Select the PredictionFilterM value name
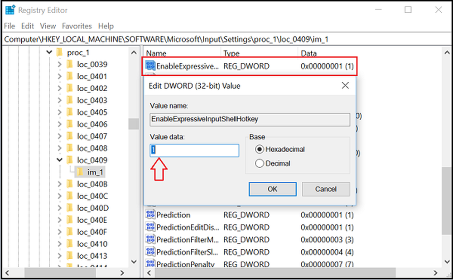Screen dimensions: 453x280 click(x=188, y=239)
